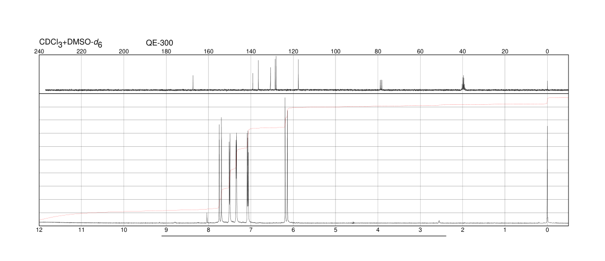Select the 220 tick label on carbon axis
This screenshot has height=261, width=605.
(82, 51)
